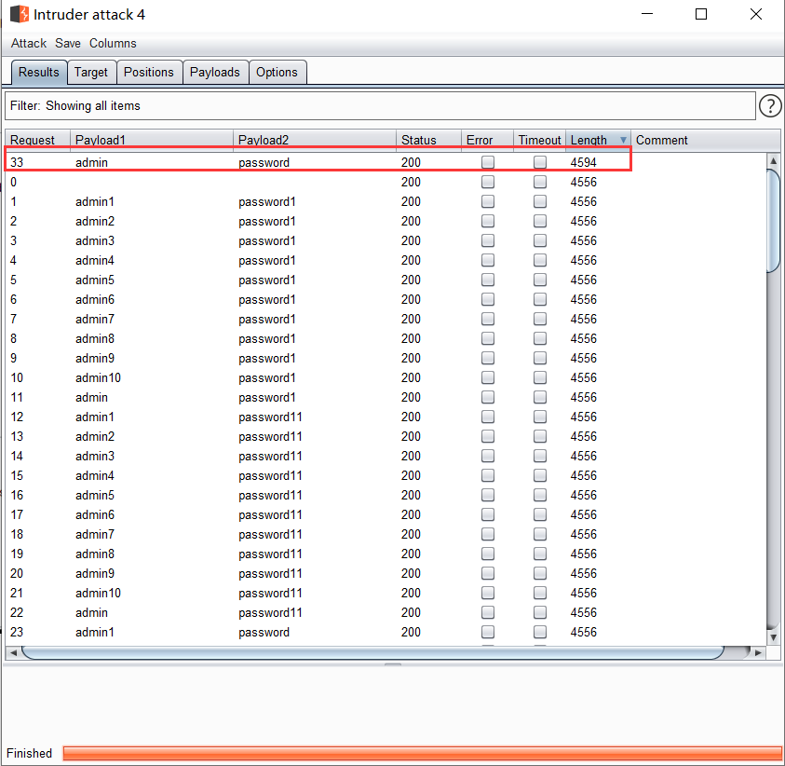Screen dimensions: 785x766
Task: Click status 200 in request 18 row
Action: click(411, 534)
